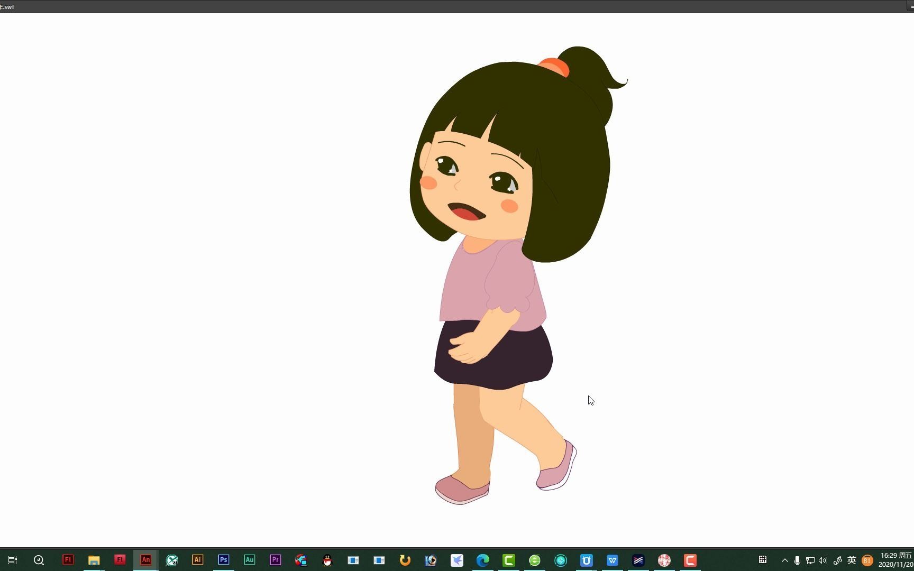Toggle the 英 input language indicator

(x=852, y=560)
